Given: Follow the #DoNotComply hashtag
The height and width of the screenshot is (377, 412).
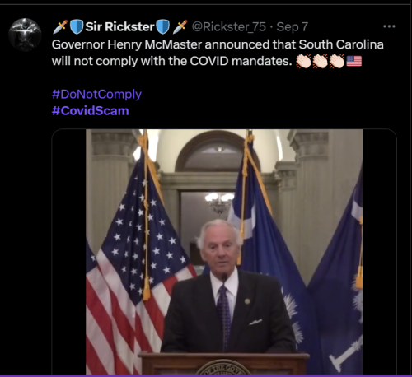Looking at the screenshot, I should coord(96,94).
